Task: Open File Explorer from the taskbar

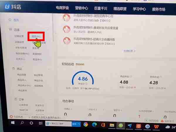Action: point(112,125)
